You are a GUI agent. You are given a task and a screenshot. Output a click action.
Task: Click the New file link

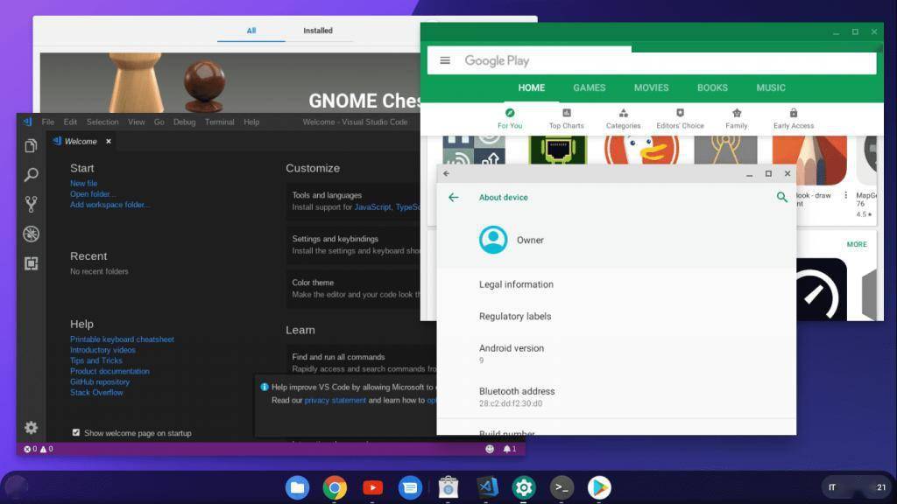(x=83, y=184)
